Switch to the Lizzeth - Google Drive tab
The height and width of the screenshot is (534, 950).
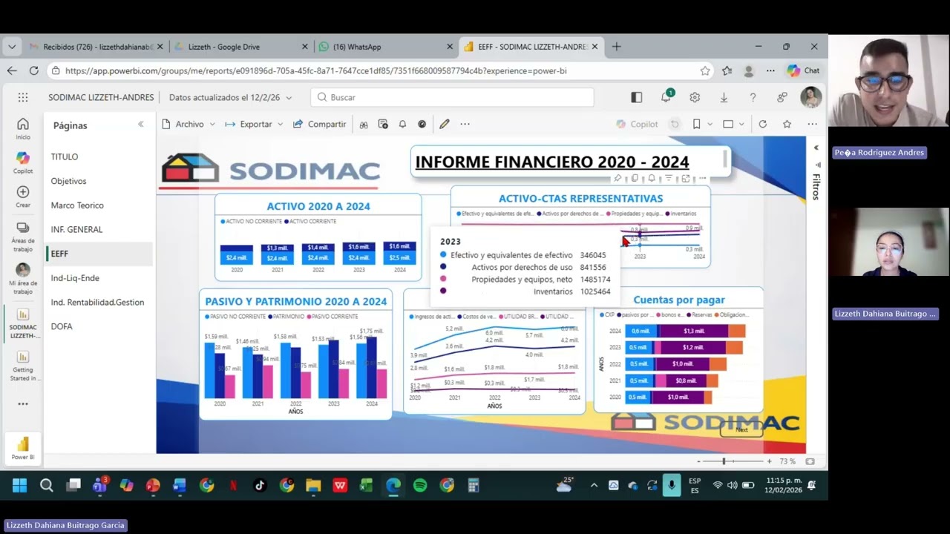(x=241, y=47)
